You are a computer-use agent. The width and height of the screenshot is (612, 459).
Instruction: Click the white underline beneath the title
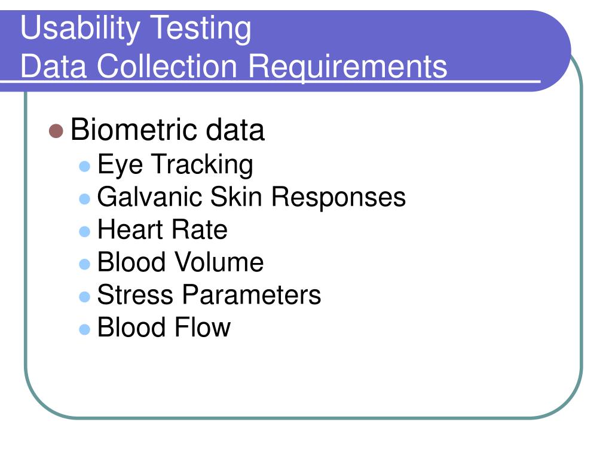[x=270, y=81]
